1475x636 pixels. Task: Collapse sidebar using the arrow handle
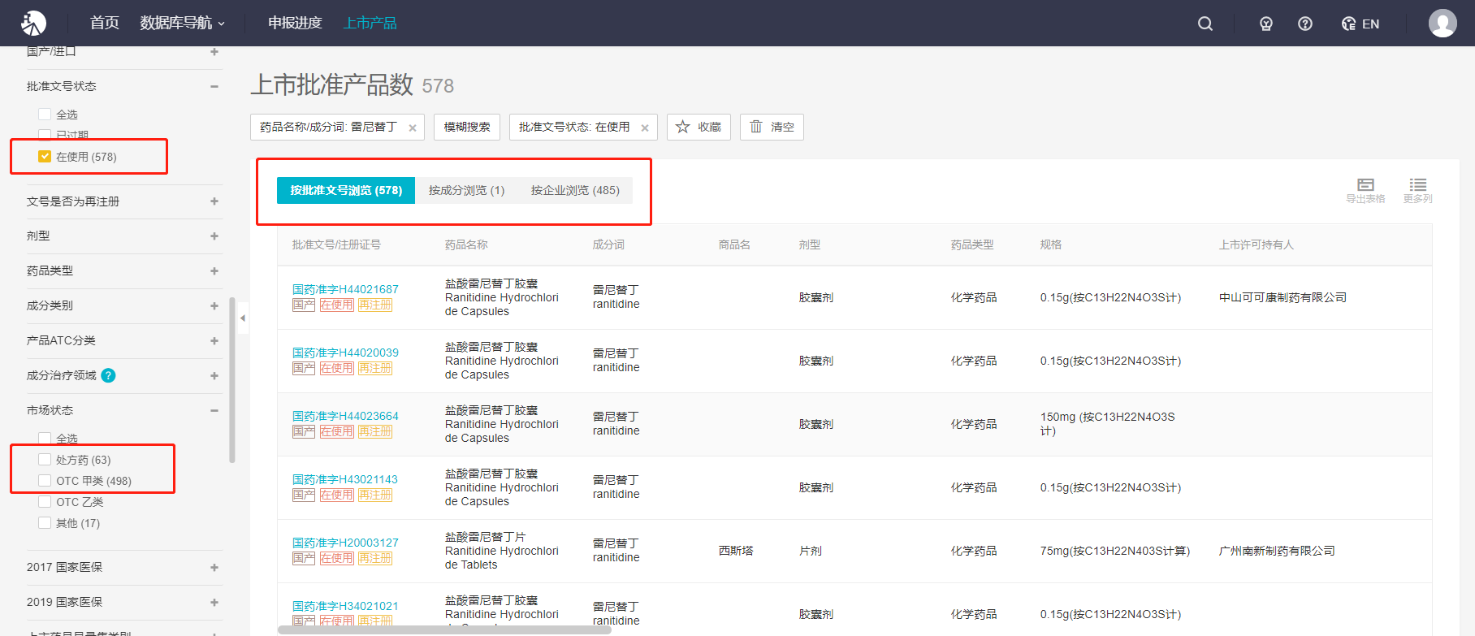point(242,318)
